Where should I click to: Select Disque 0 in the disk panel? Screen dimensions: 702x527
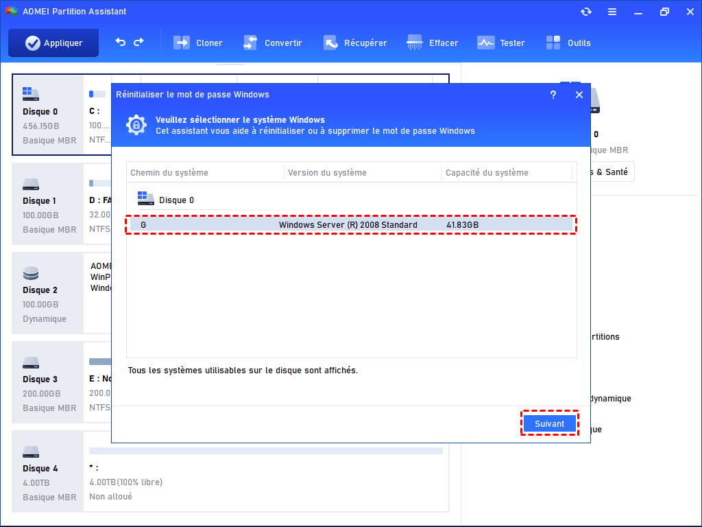(x=48, y=115)
